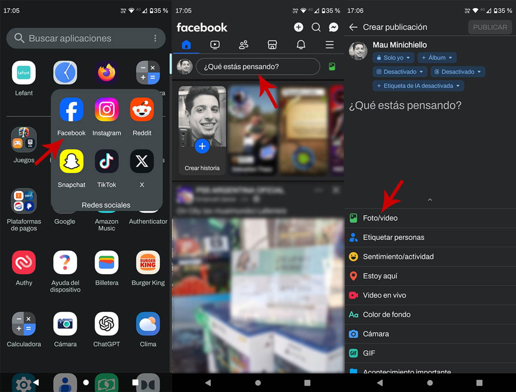Open Amazon Music app label
This screenshot has width=516, height=392.
point(106,225)
